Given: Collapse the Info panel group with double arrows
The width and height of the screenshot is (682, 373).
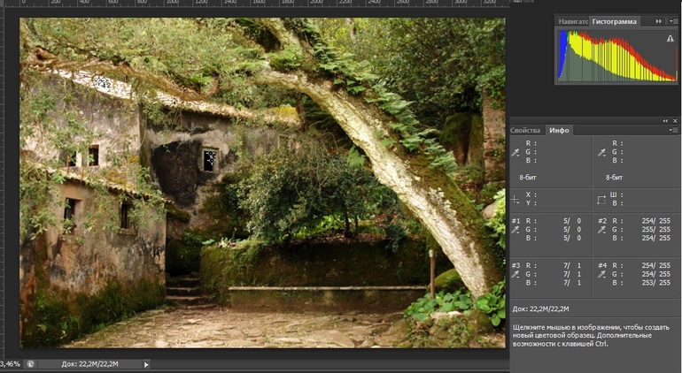Looking at the screenshot, I should [x=664, y=120].
